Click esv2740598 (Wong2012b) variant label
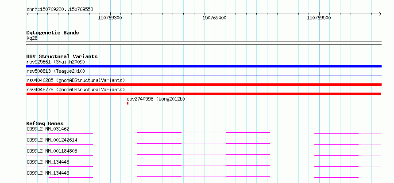394x183 pixels. click(156, 99)
